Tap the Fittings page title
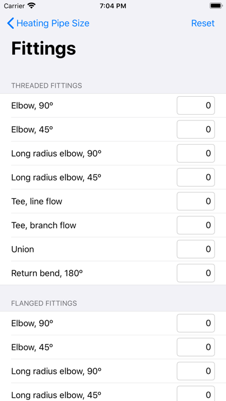This screenshot has height=401, width=226. point(43,48)
